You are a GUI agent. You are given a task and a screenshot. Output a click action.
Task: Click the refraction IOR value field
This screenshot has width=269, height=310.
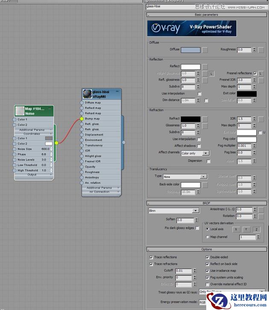point(244,119)
